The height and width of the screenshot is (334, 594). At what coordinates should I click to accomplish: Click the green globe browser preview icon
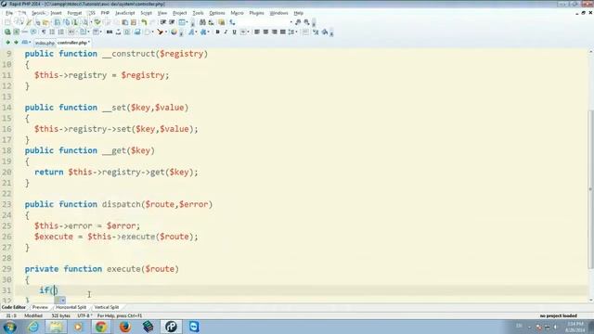[7, 32]
